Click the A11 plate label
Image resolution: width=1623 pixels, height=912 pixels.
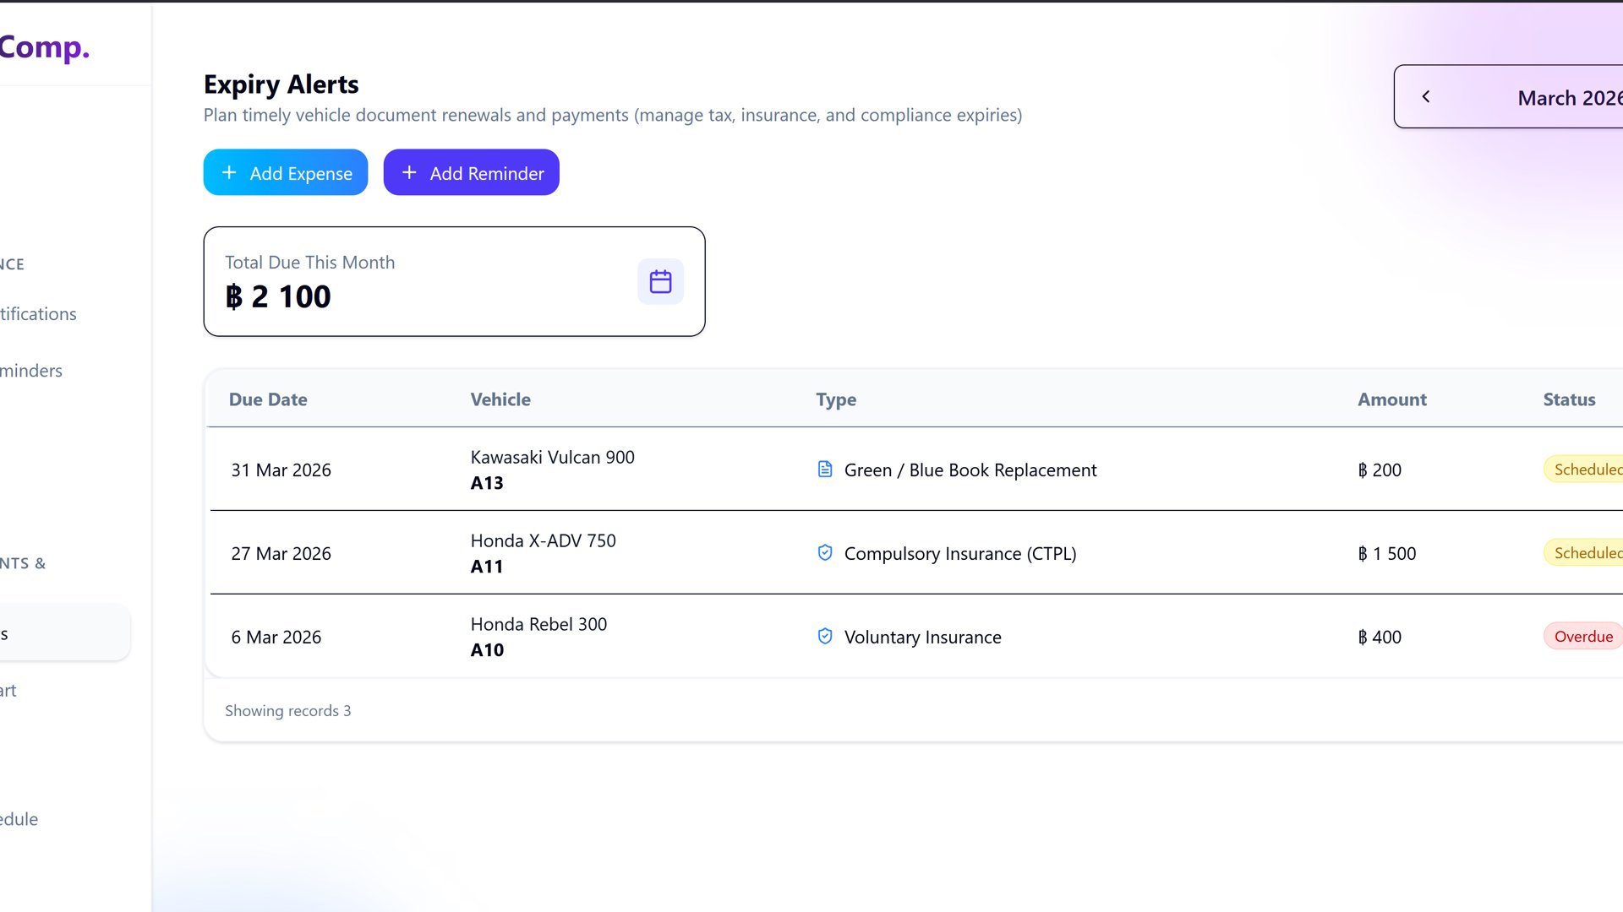pos(487,567)
